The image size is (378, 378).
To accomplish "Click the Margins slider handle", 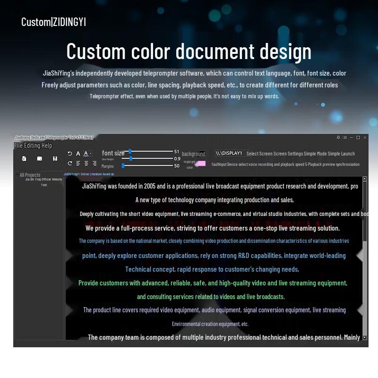I will point(123,166).
